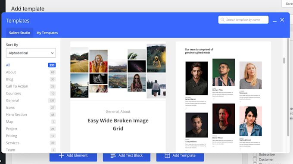Click the layout icon on Add Template
The image size is (293, 164).
click(168, 155)
